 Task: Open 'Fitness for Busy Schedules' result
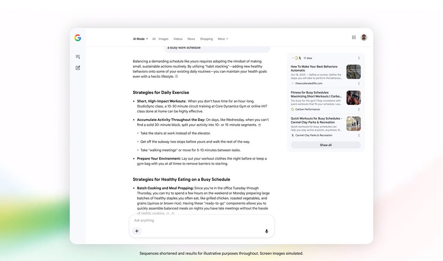tap(316, 94)
